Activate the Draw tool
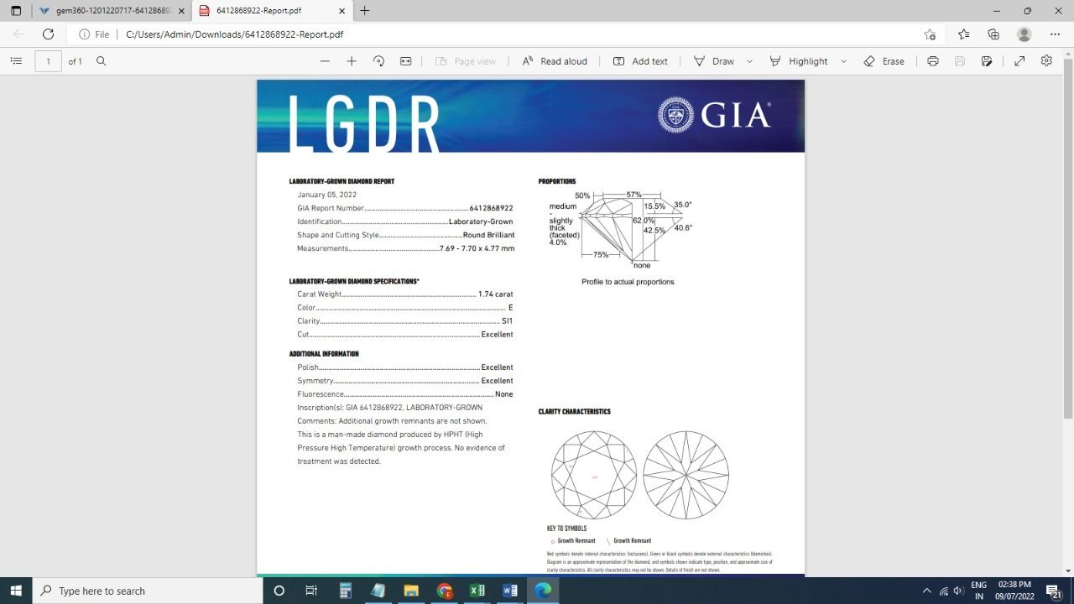This screenshot has height=604, width=1074. [713, 61]
